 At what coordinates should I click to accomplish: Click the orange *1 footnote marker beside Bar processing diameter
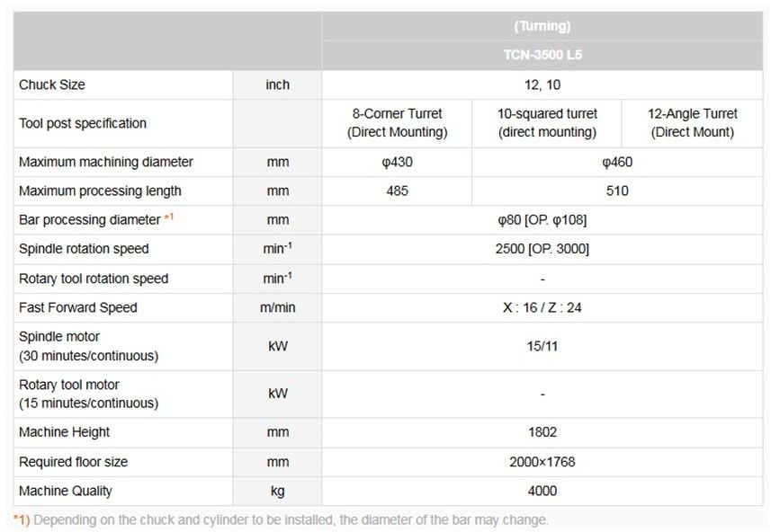tap(169, 218)
